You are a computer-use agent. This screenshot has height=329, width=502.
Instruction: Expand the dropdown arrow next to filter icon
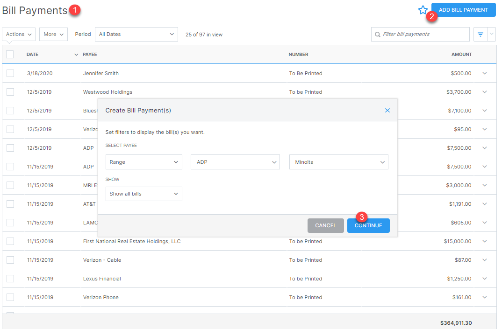492,34
